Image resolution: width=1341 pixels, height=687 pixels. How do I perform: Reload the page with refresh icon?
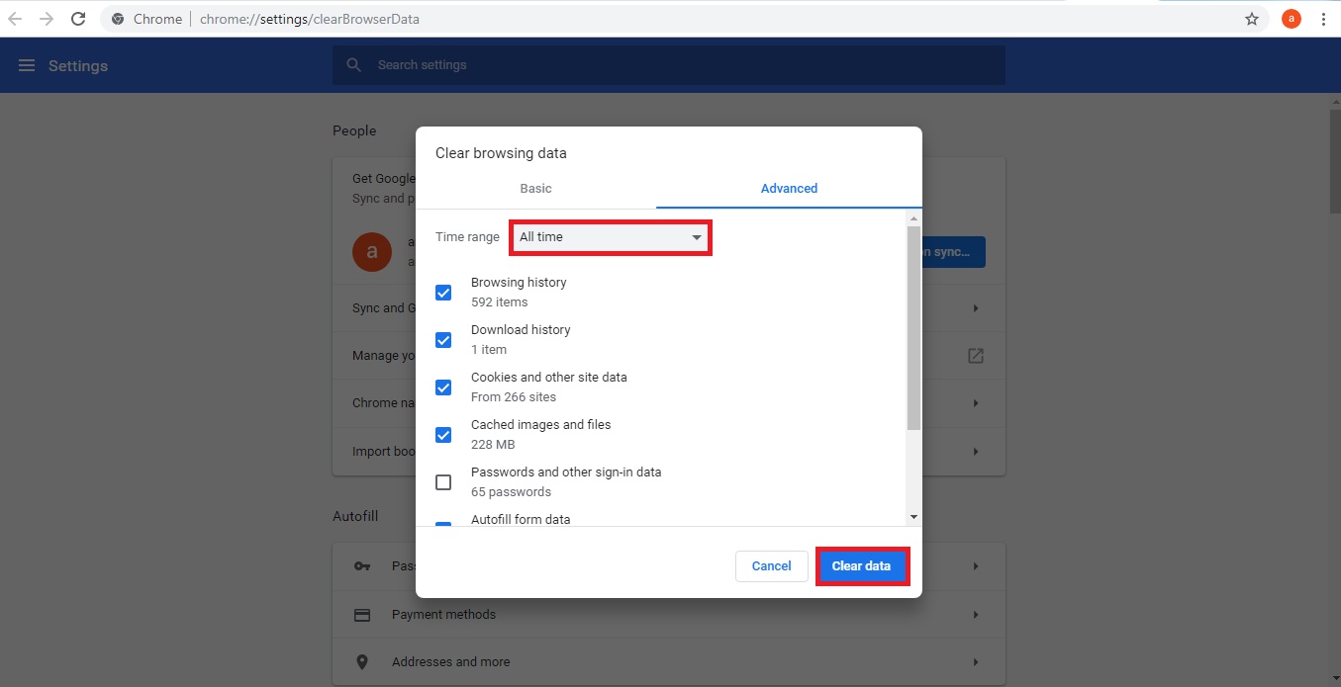(x=79, y=19)
